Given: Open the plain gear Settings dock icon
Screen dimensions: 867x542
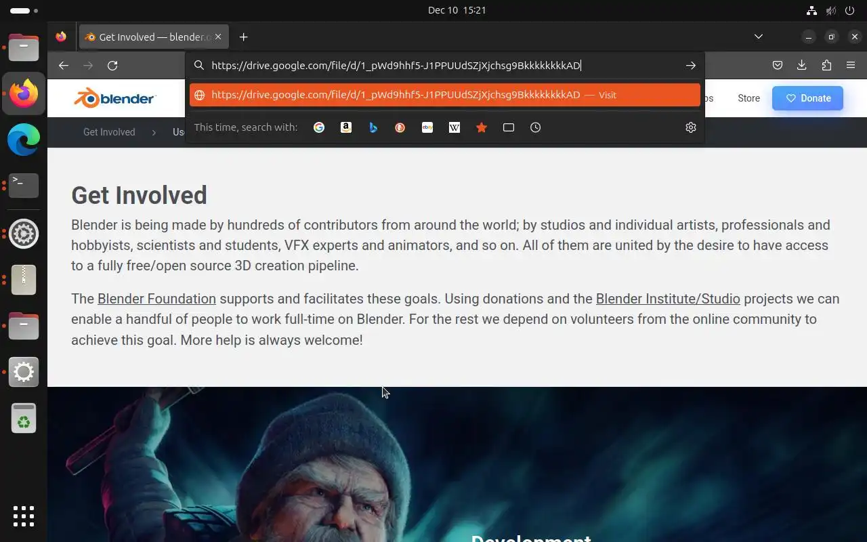Looking at the screenshot, I should (x=24, y=372).
